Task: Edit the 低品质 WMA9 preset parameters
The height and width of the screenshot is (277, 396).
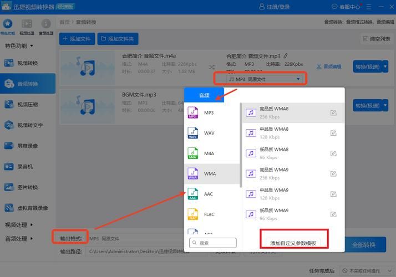Action: coord(333,214)
